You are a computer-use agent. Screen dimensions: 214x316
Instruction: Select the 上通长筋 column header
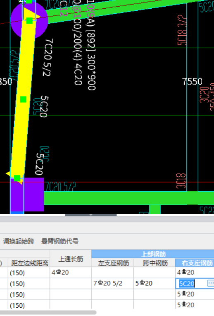(x=71, y=259)
